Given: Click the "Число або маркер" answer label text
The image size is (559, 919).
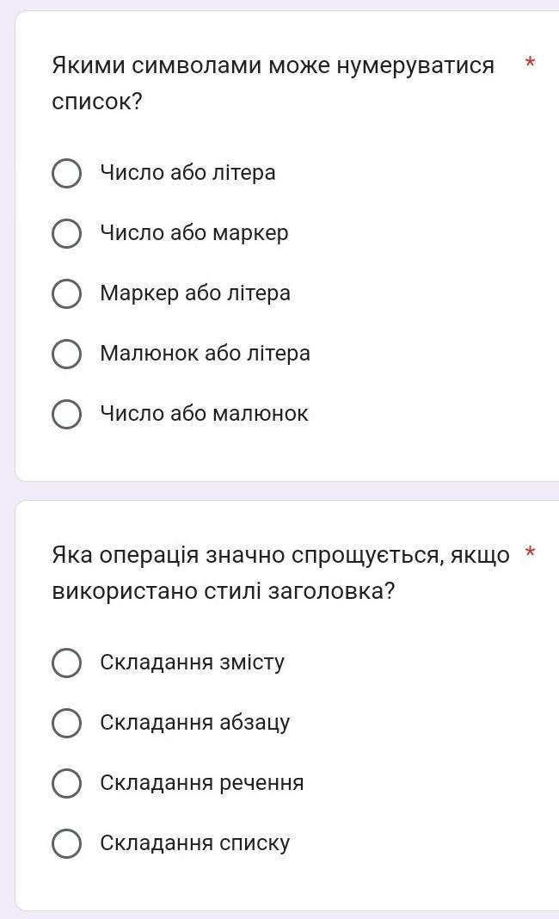Looking at the screenshot, I should [x=194, y=233].
